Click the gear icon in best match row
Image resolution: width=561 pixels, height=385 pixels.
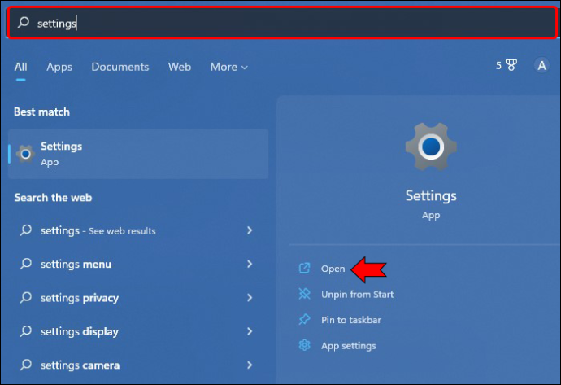tap(25, 154)
